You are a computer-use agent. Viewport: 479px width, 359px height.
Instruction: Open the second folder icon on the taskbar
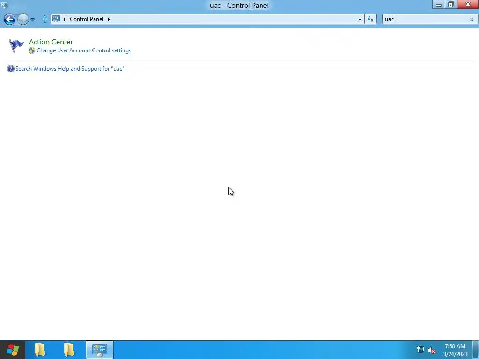tap(69, 350)
